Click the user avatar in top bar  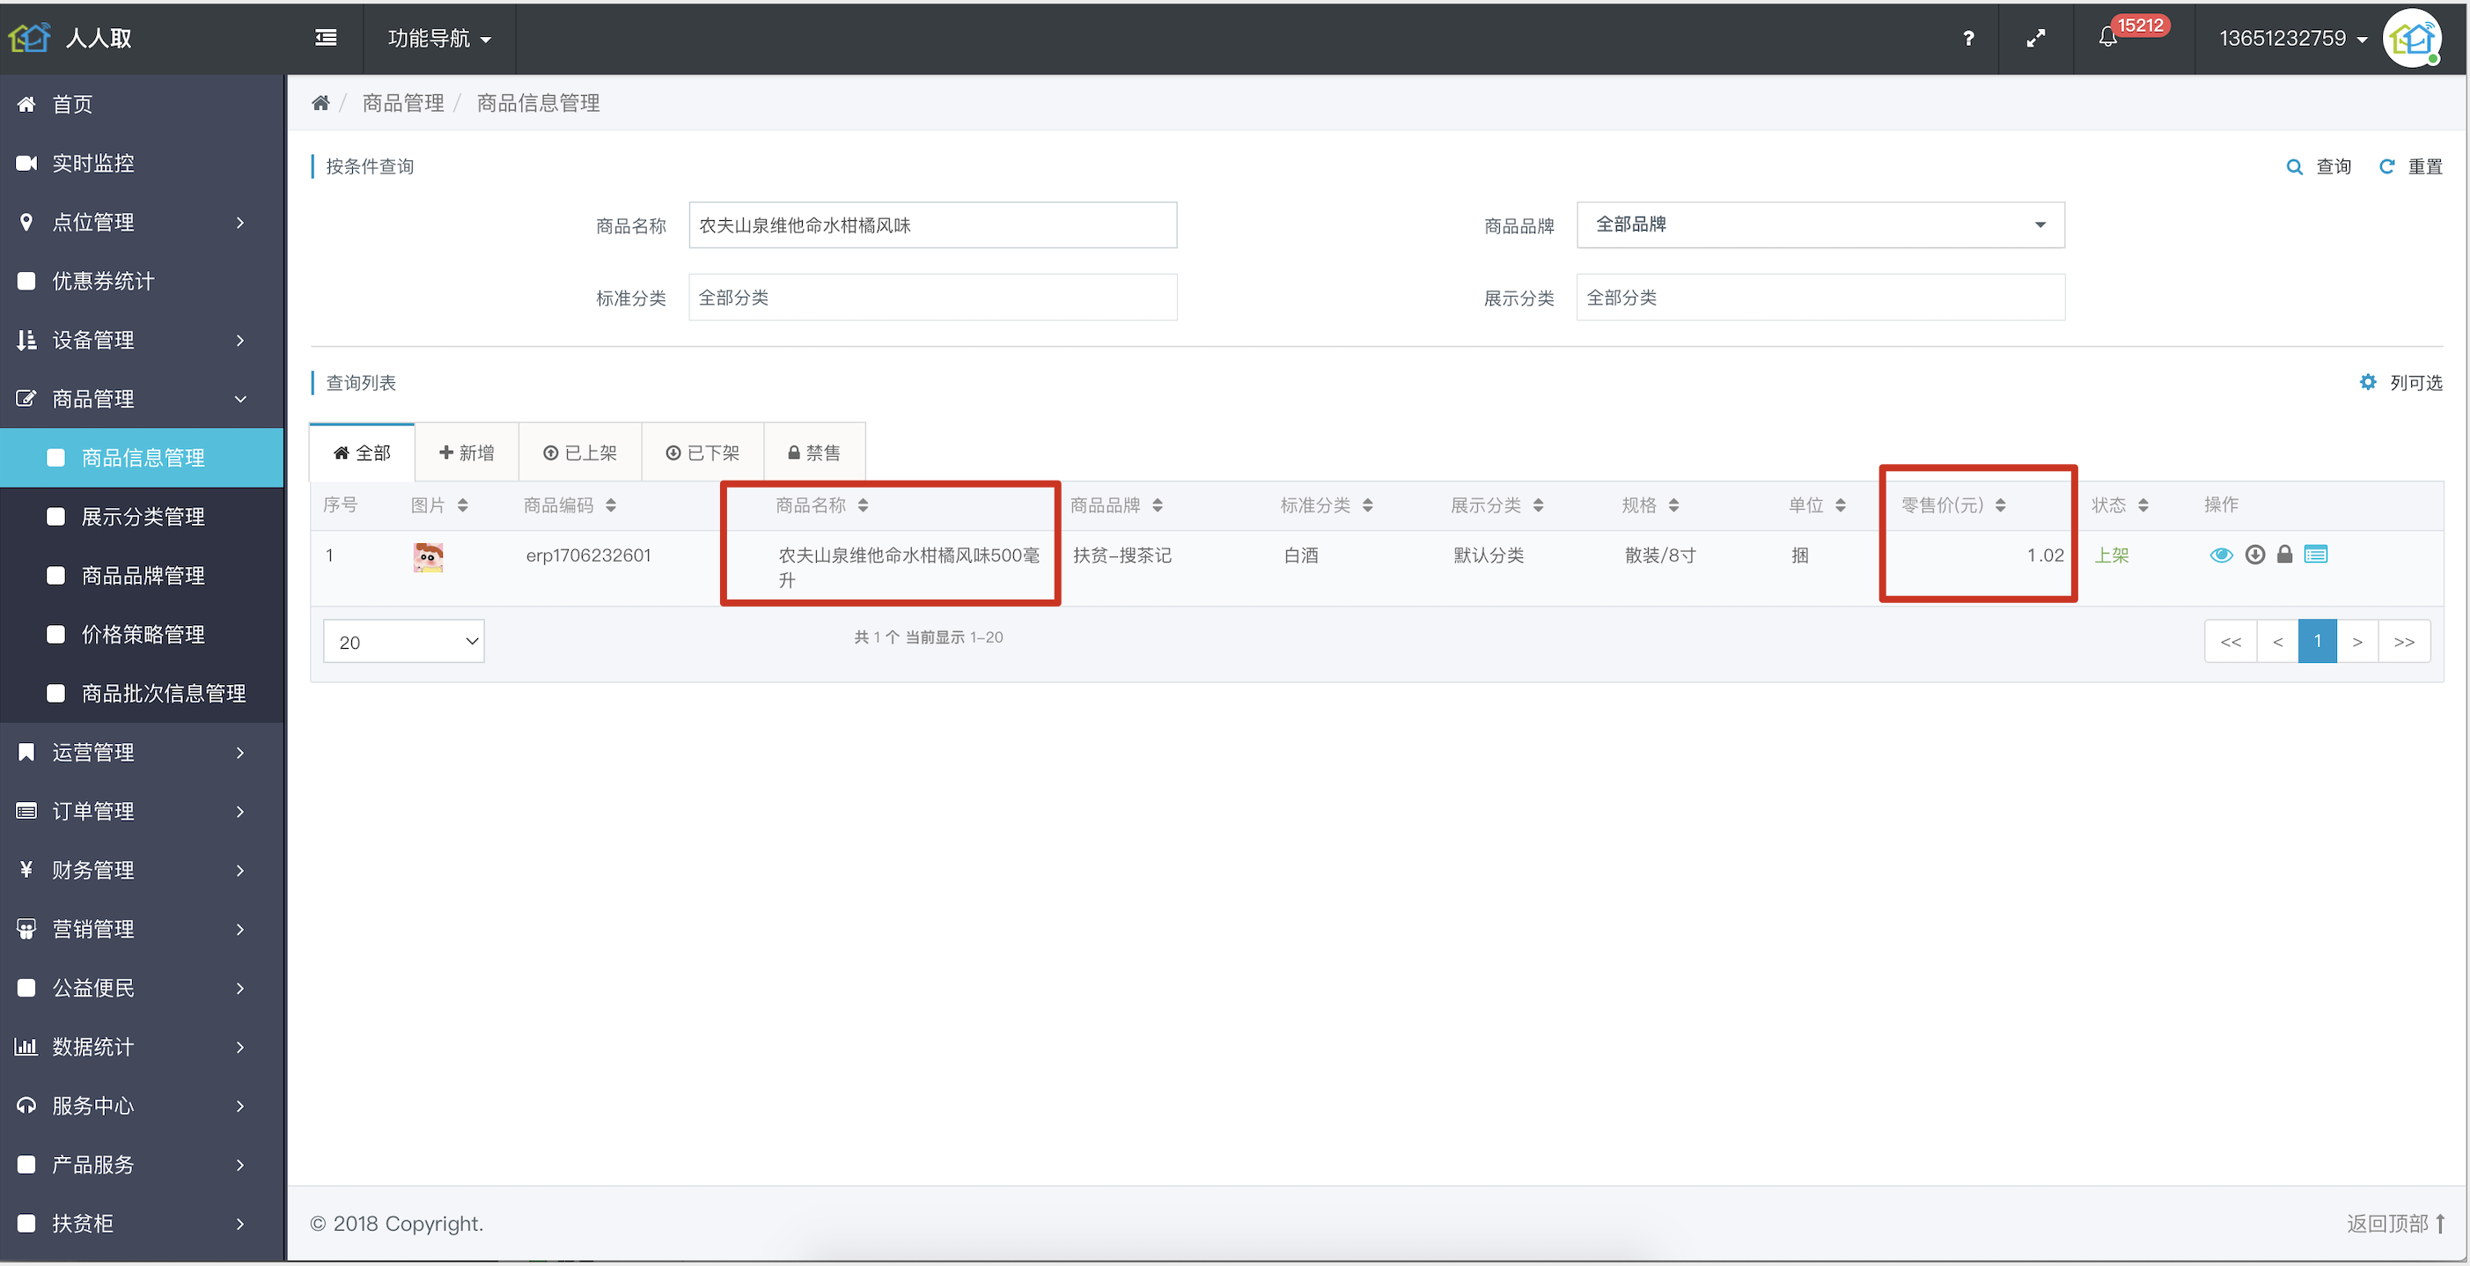point(2413,39)
